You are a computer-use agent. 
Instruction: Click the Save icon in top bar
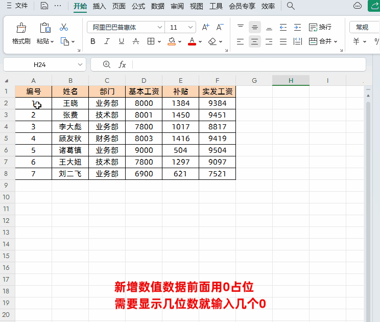(44, 6)
